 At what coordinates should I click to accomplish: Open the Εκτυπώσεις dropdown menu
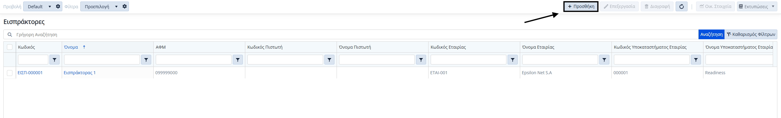coord(757,6)
